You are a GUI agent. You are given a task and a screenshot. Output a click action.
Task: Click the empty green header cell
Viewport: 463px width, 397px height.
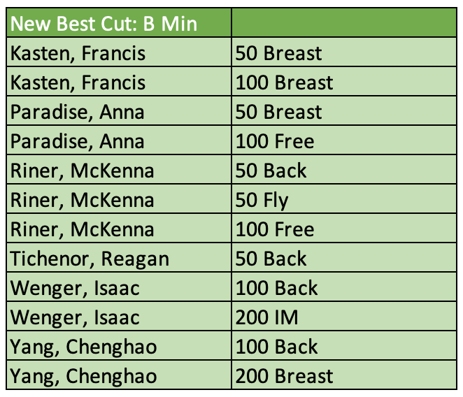pos(345,24)
